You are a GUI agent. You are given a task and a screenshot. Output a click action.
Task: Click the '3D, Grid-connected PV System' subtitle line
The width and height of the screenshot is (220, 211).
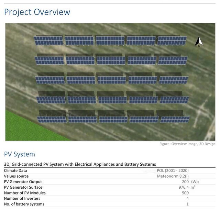80,164
